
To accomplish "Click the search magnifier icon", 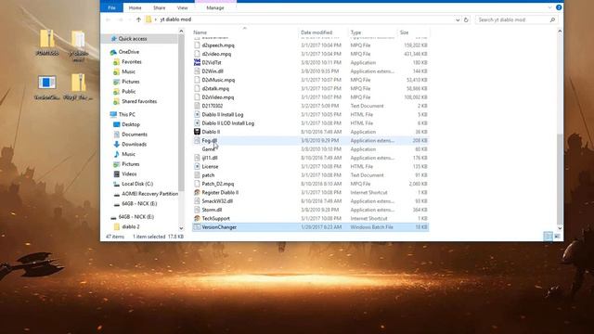I will [552, 19].
